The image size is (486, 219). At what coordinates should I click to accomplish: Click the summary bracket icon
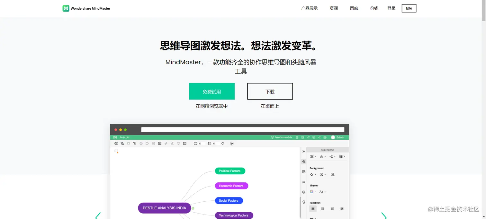(x=153, y=144)
